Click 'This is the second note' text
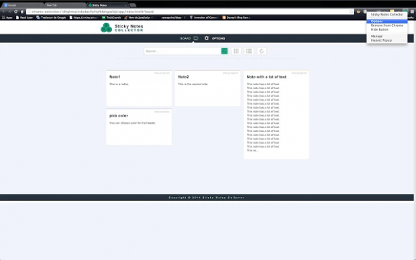 tap(193, 84)
